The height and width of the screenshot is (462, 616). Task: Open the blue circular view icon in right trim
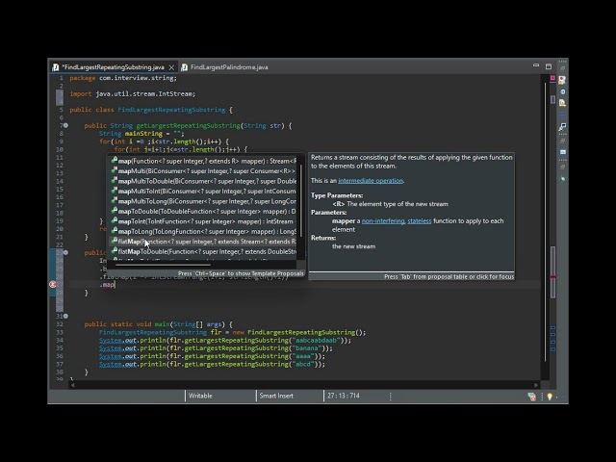562,91
